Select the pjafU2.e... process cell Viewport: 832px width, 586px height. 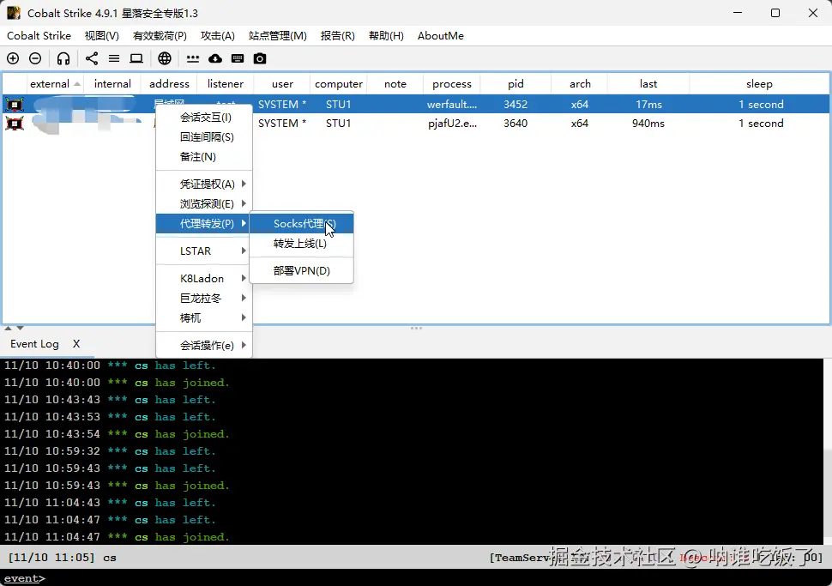pos(452,124)
